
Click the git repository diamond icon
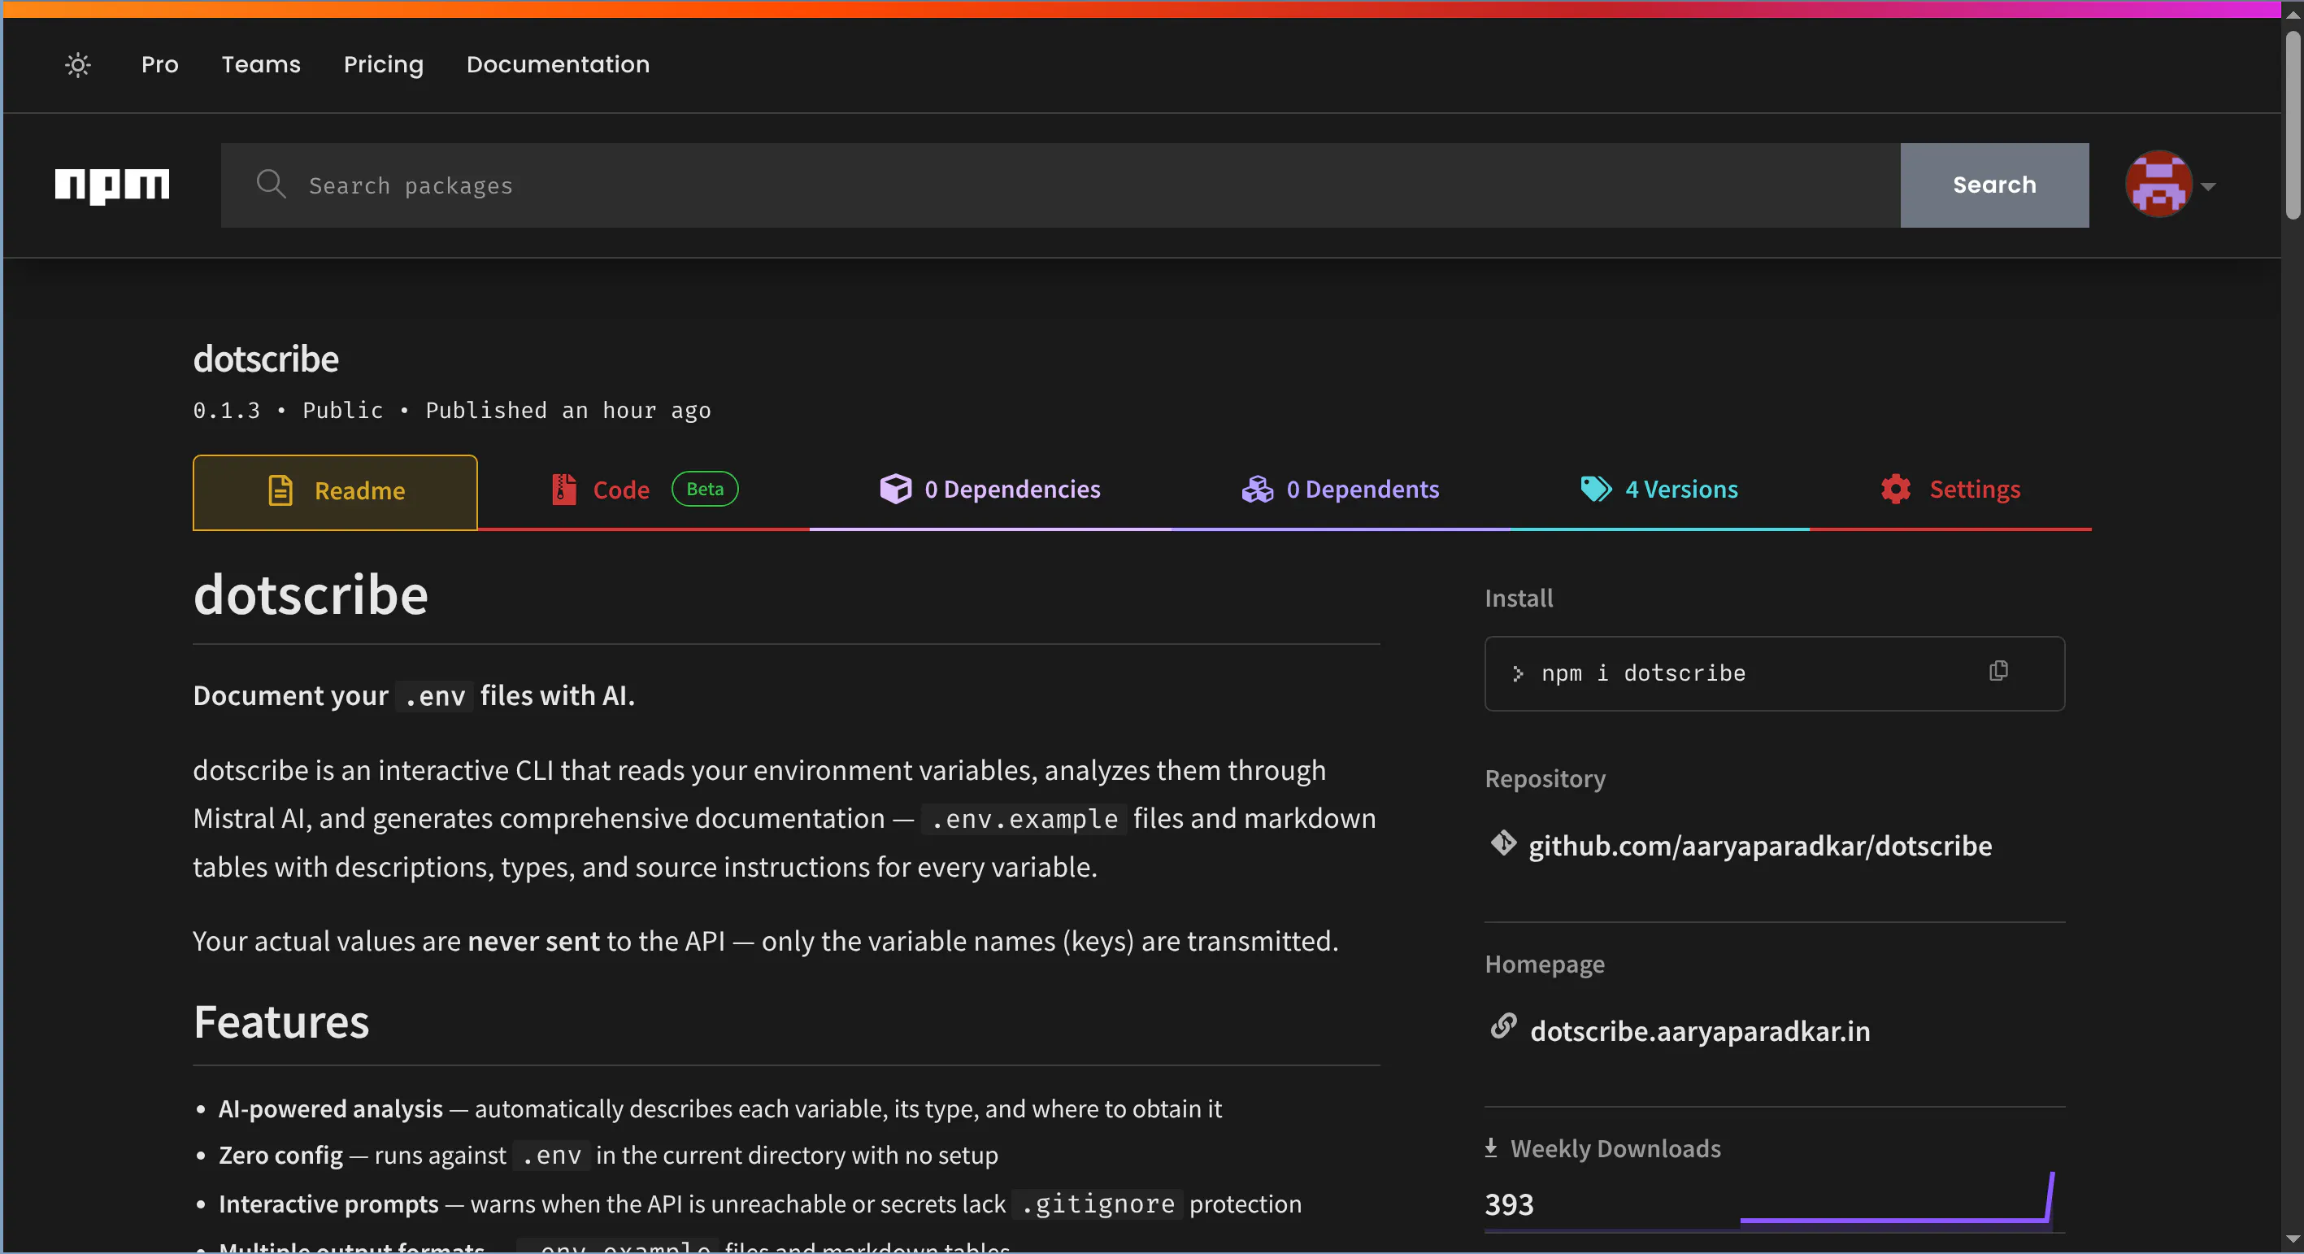coord(1503,843)
